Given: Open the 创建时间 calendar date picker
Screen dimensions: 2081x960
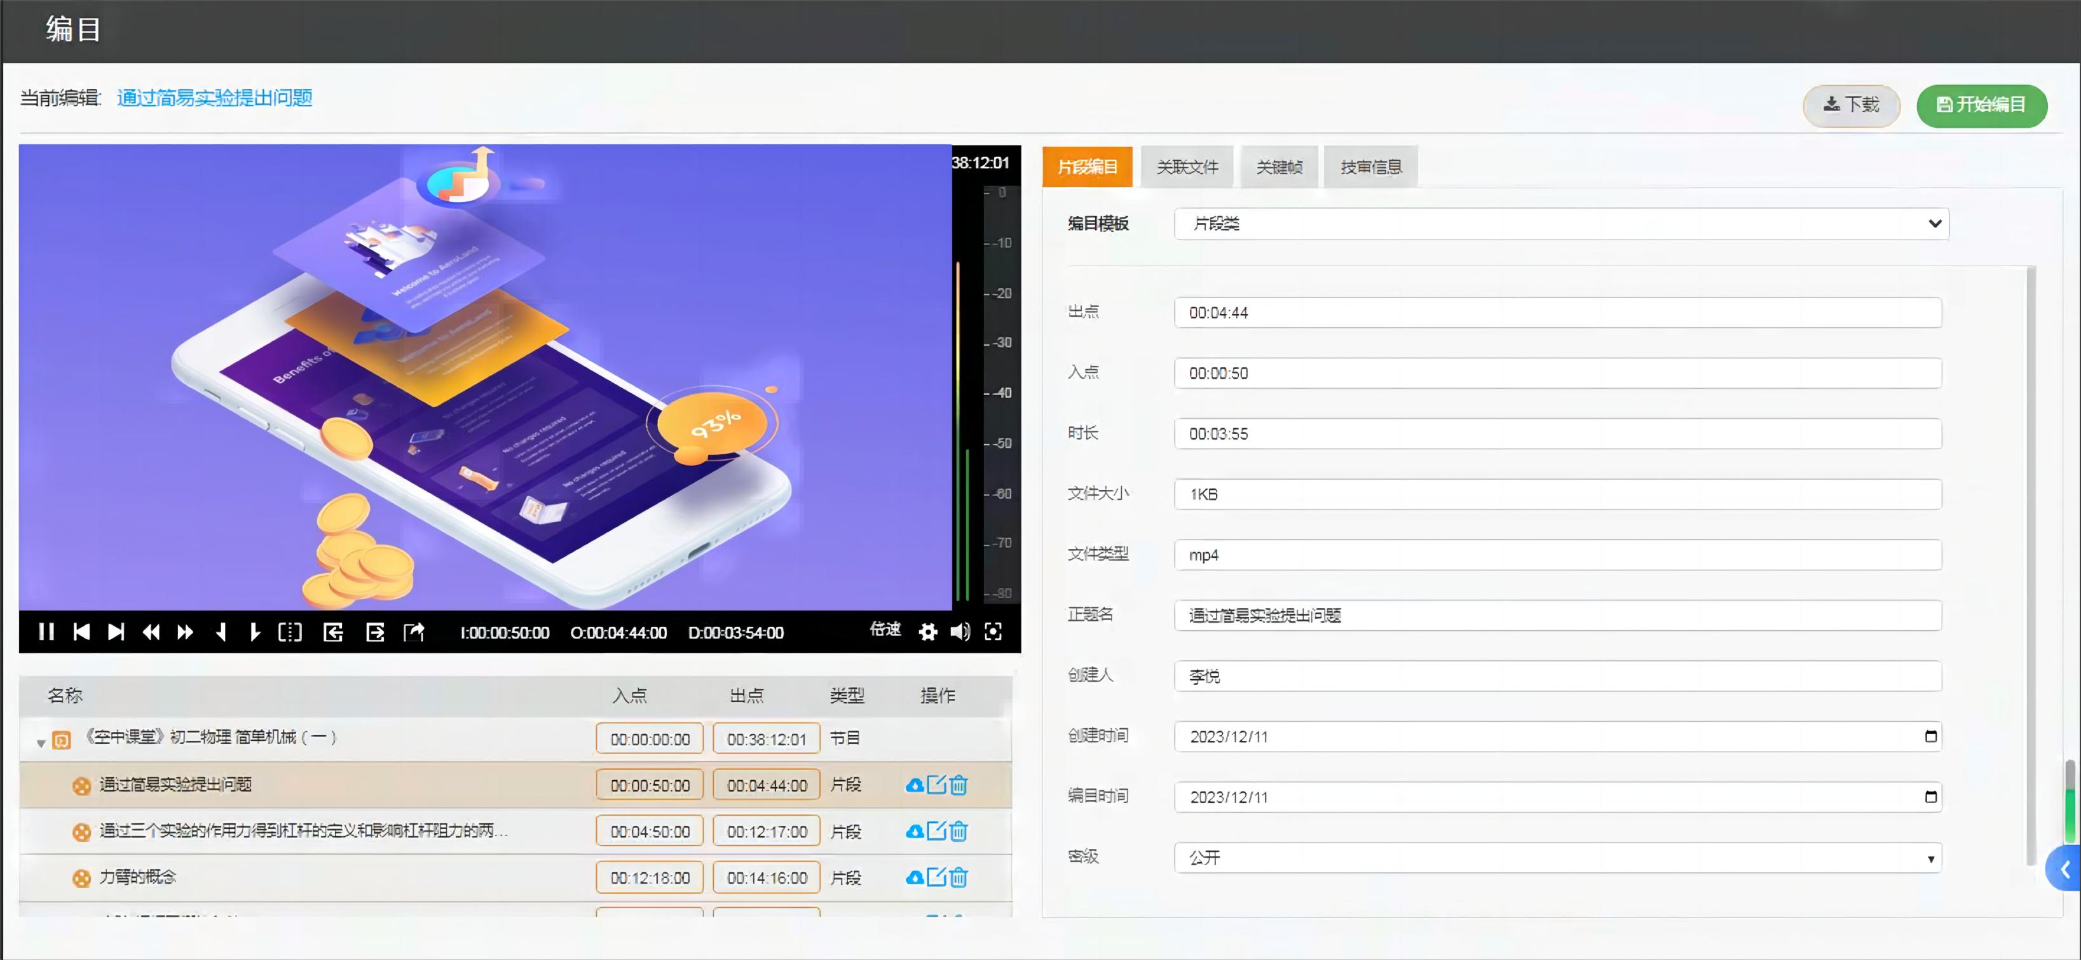Looking at the screenshot, I should click(x=1931, y=736).
